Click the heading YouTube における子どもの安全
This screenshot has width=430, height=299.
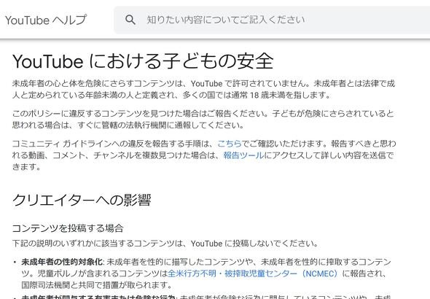click(143, 61)
